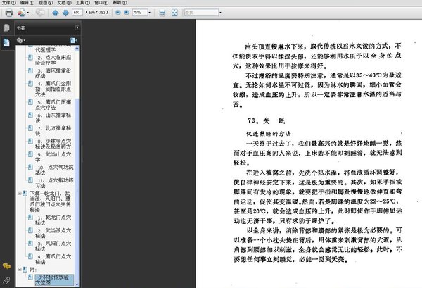
Task: Open the dropdown arrow beside collaboration icon
Action: (x=28, y=13)
